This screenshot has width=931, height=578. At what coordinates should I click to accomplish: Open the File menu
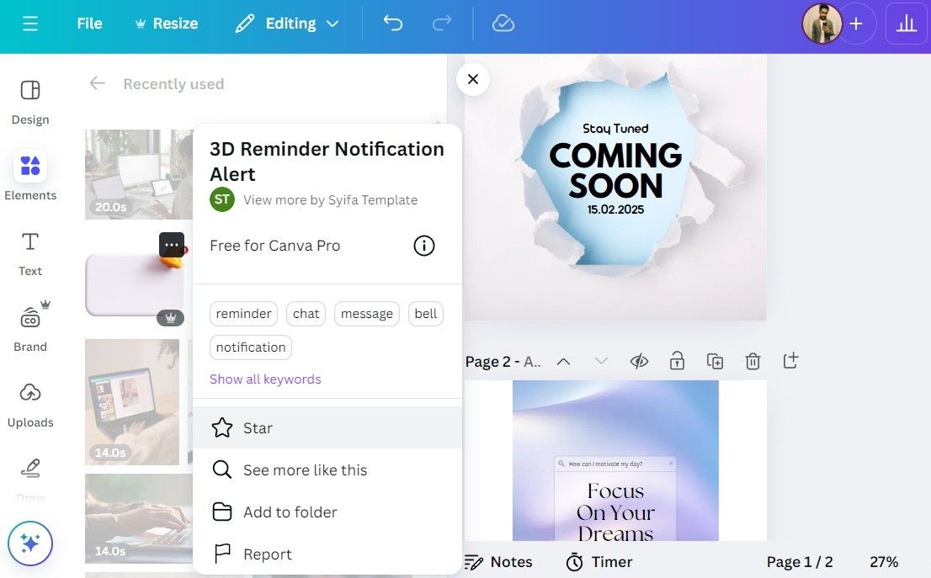click(89, 23)
